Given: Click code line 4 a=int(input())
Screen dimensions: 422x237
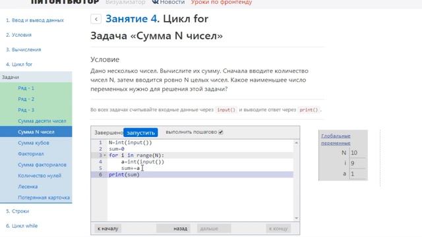Looking at the screenshot, I should coord(142,162).
